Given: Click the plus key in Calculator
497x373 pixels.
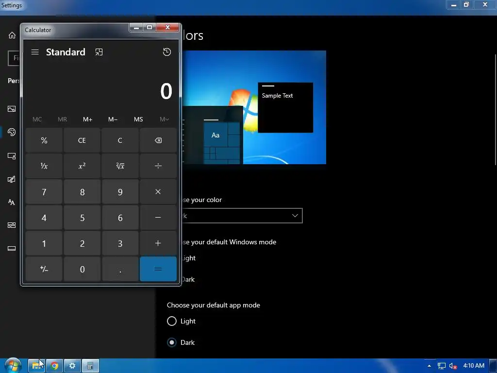Looking at the screenshot, I should pyautogui.click(x=158, y=243).
